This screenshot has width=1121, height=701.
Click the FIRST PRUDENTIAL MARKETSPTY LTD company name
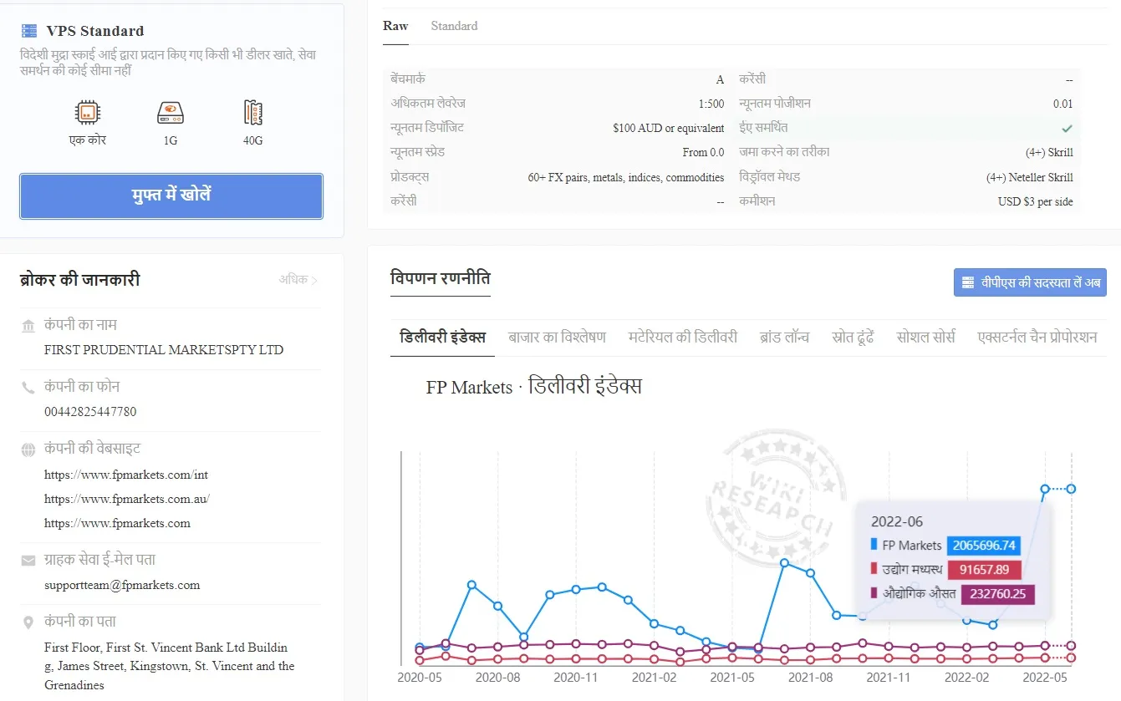click(x=164, y=350)
